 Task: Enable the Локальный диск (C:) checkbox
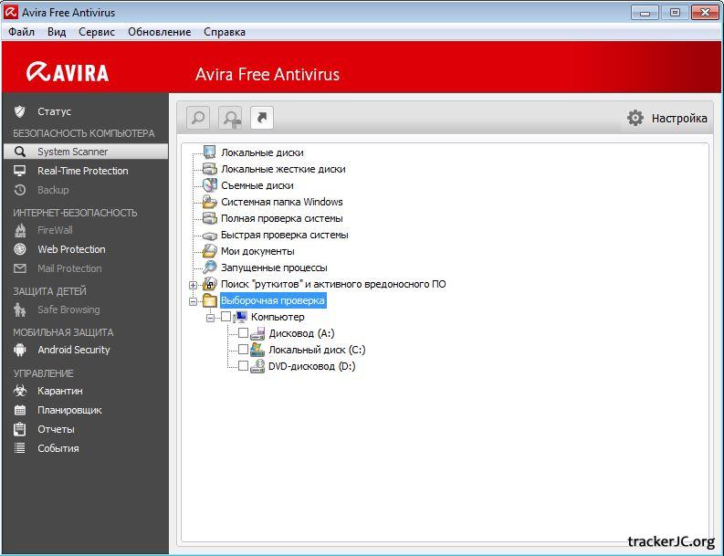point(243,350)
